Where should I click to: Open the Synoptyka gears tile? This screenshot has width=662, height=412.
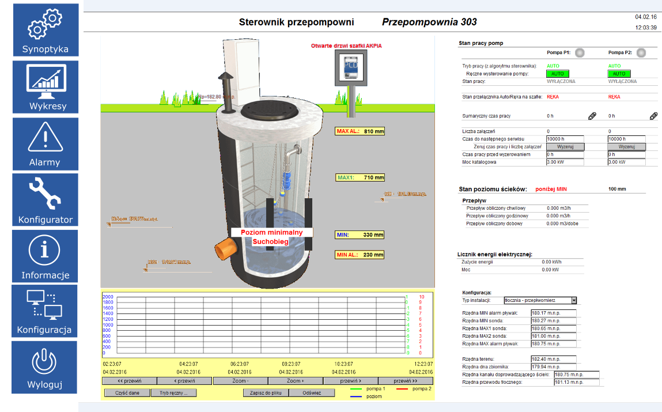(46, 30)
